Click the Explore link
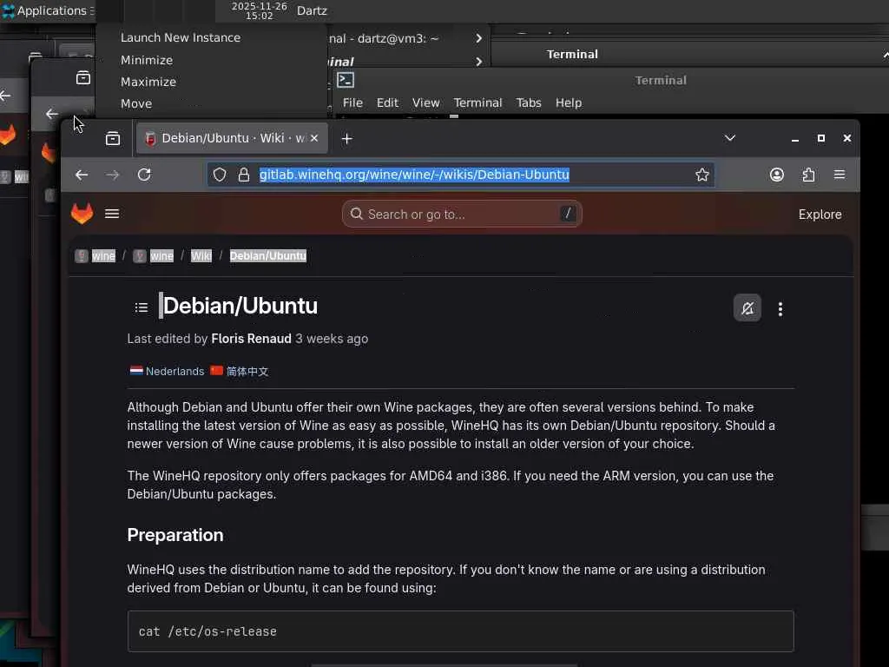This screenshot has width=889, height=667. tap(820, 215)
